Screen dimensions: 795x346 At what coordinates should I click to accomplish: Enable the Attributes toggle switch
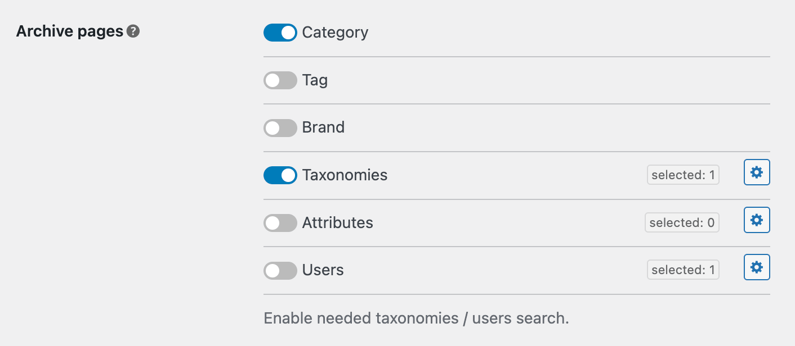click(280, 223)
